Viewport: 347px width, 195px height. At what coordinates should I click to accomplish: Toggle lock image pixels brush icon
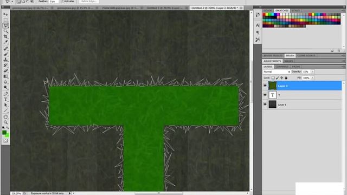tap(277, 78)
